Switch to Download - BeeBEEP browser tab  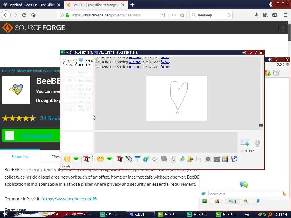click(32, 5)
